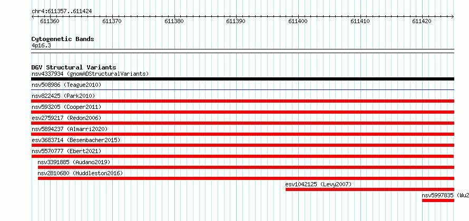
Task: Click the right arrowhead of the ruler
Action: click(453, 16)
